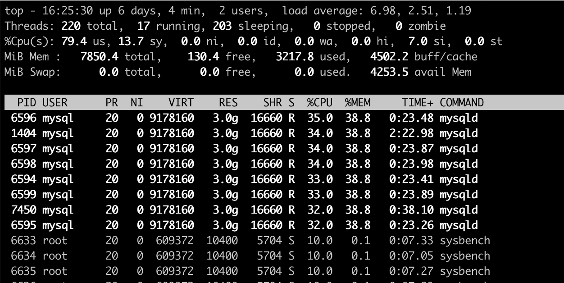Click TIME+ value 0:38.10

(x=411, y=210)
